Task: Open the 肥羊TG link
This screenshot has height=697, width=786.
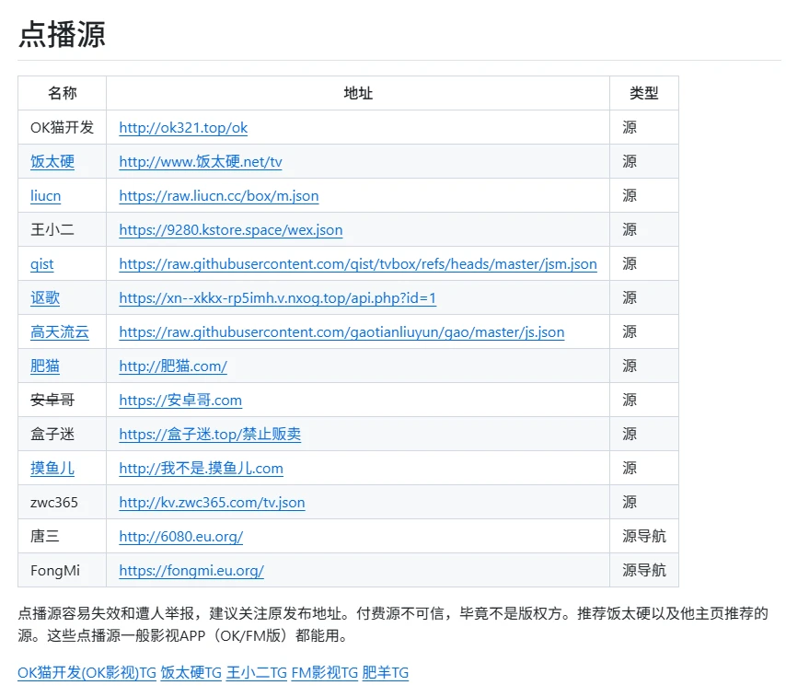Action: pos(385,673)
